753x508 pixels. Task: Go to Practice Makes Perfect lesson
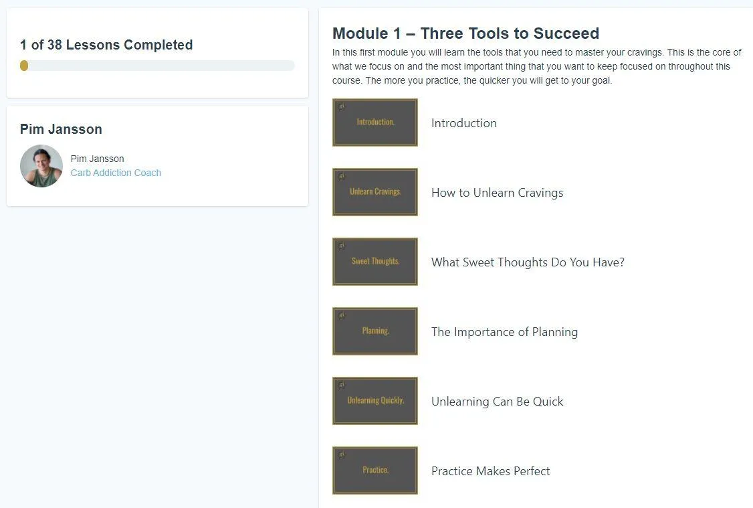click(490, 471)
